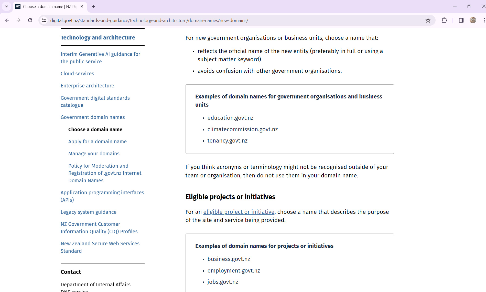486x292 pixels.
Task: Open 'Technology and architecture' section heading
Action: (x=98, y=37)
